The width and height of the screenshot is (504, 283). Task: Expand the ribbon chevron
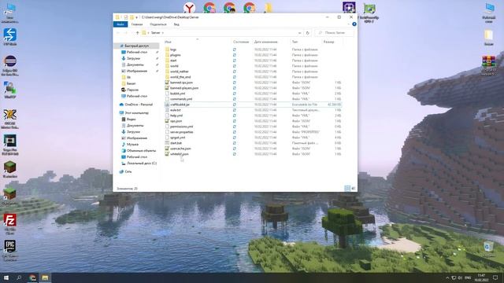click(x=349, y=24)
